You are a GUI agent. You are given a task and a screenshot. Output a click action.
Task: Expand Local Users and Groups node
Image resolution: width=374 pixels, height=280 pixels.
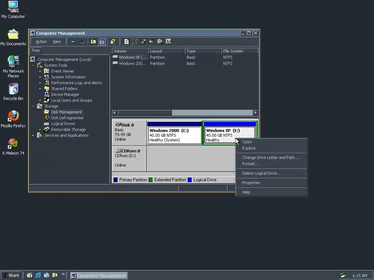[40, 101]
